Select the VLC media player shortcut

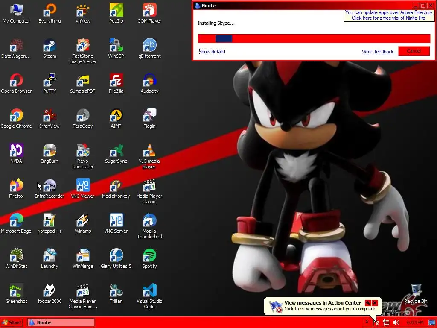(x=149, y=156)
